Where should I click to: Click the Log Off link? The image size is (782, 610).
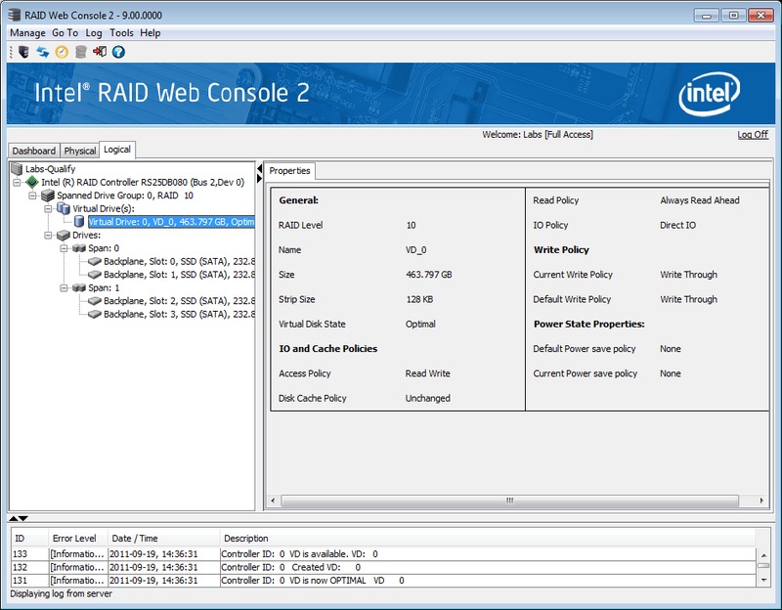point(752,135)
